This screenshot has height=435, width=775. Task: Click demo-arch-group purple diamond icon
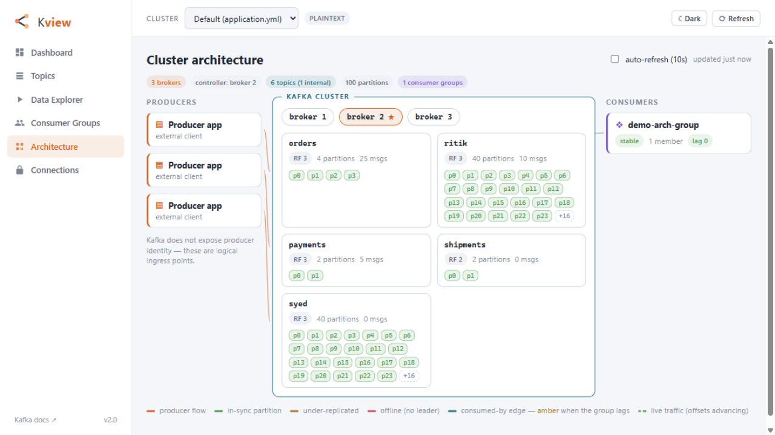(619, 125)
